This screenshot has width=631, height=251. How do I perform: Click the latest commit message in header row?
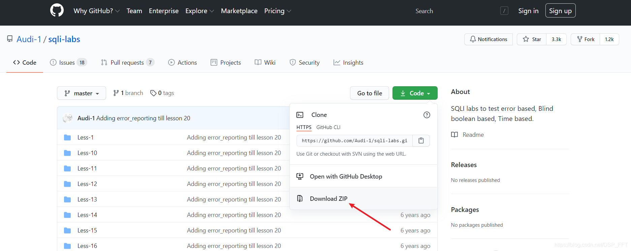tap(143, 118)
